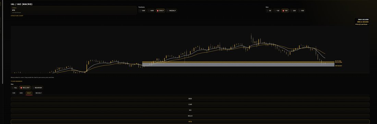Open the CAR ticker row
377x124 pixels.
pos(190,105)
